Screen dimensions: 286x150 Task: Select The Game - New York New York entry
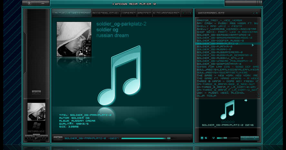coord(228,76)
